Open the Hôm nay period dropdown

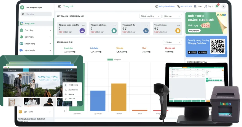pyautogui.click(x=172, y=16)
